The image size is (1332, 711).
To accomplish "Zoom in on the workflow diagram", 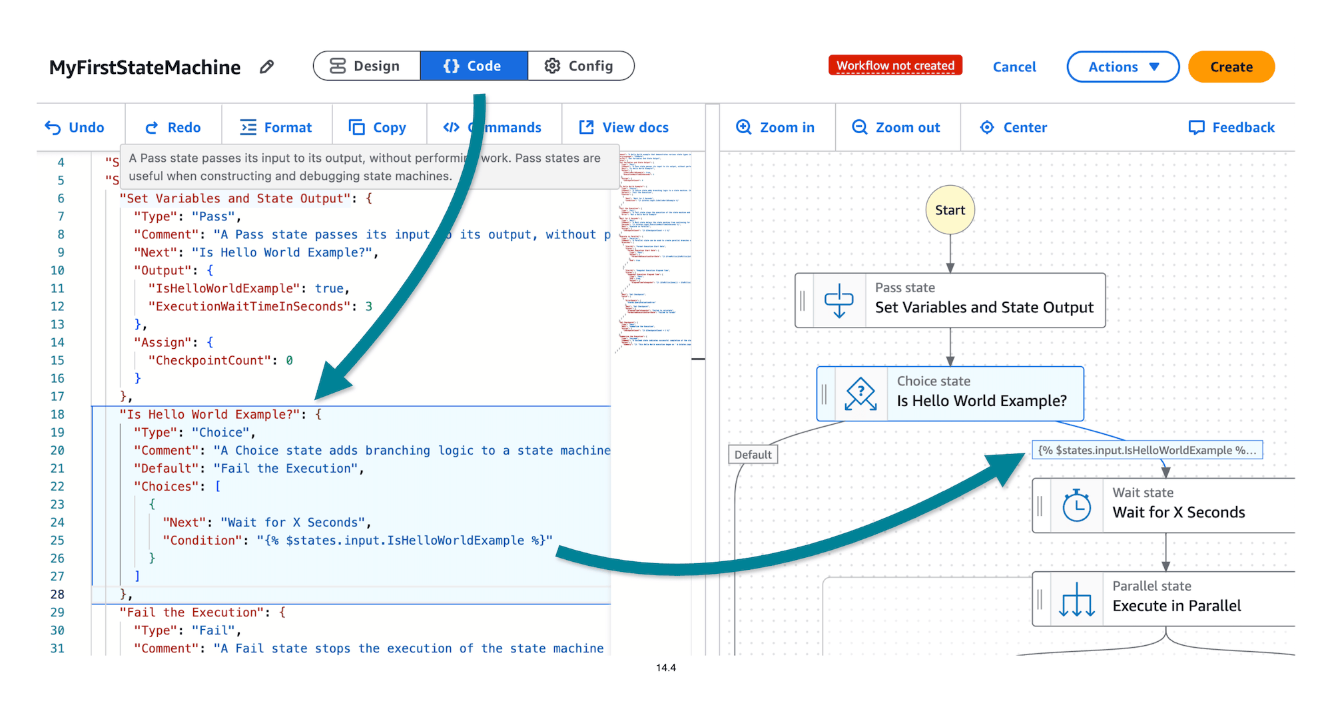I will (744, 126).
